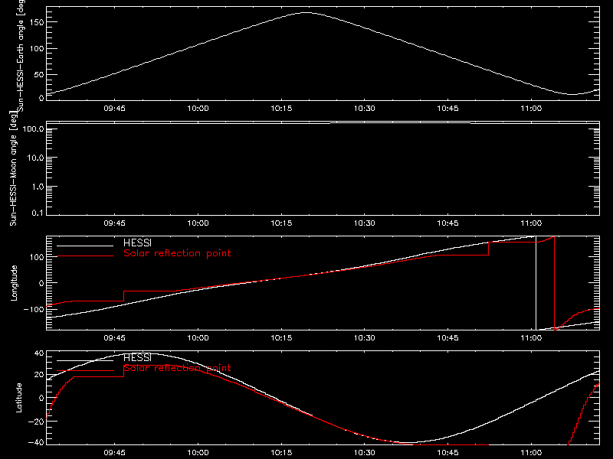Viewport: 613px width, 459px height.
Task: Click the 40 tick on Latitude axis
Action: (39, 353)
